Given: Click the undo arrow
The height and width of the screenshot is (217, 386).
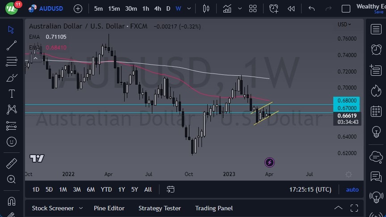Looking at the screenshot, I should click(x=311, y=8).
